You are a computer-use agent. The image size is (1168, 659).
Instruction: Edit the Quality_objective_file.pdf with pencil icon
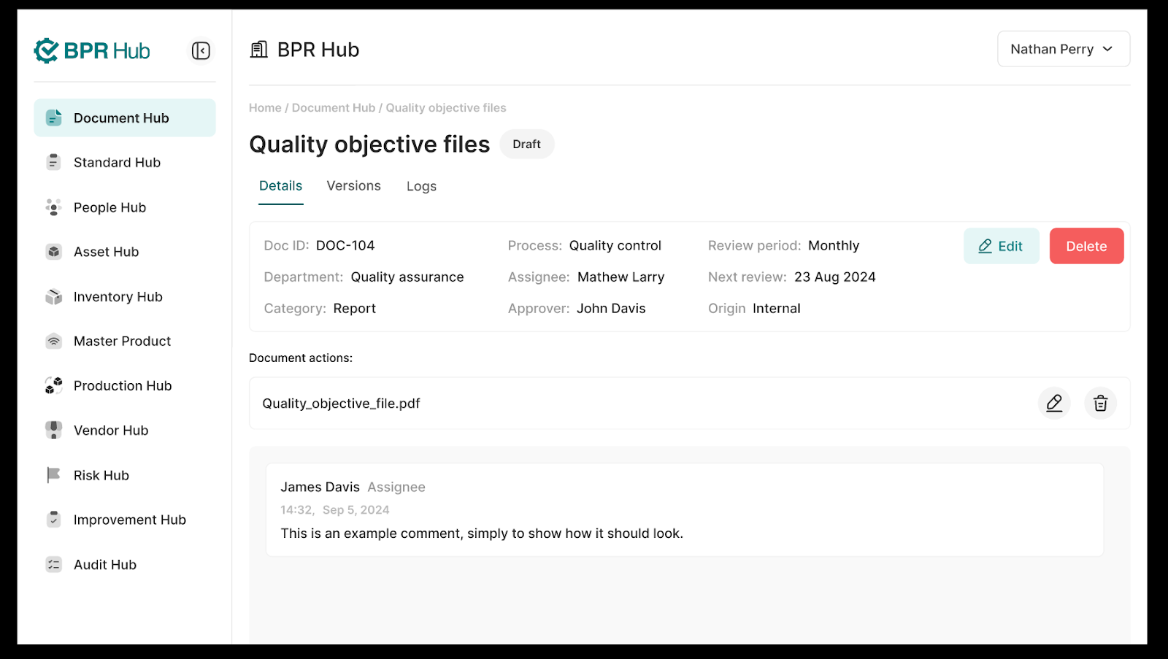click(1054, 403)
